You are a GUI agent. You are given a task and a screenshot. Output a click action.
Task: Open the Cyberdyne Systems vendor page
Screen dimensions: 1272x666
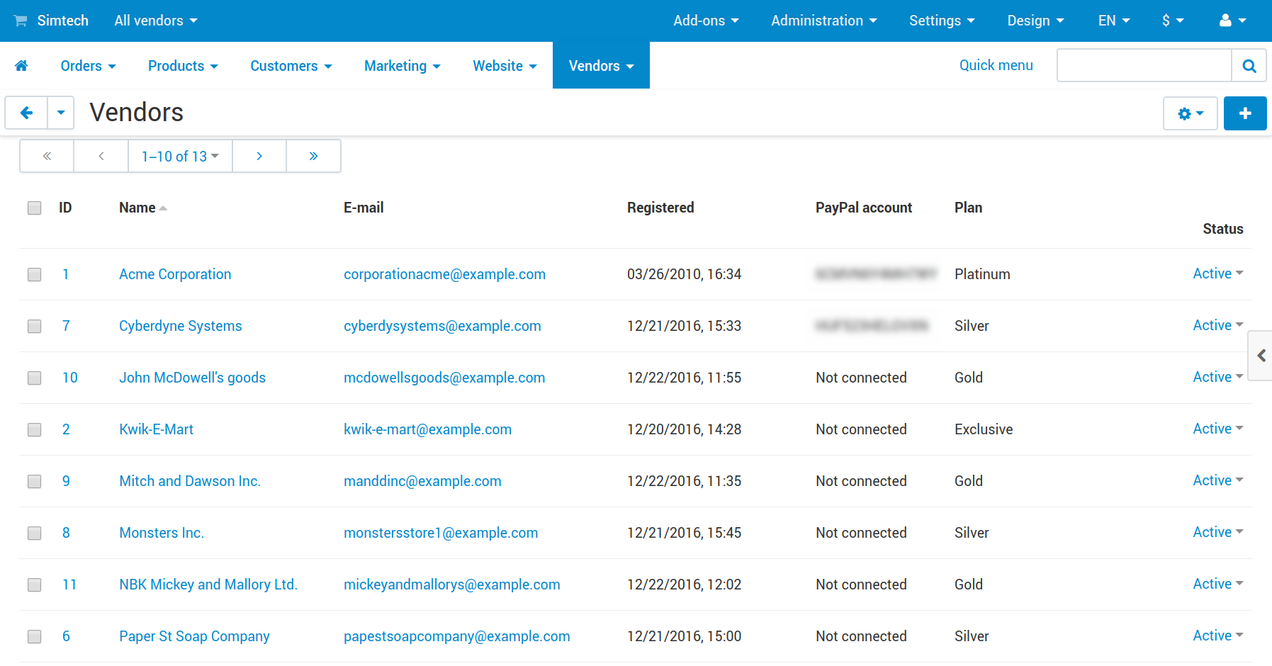181,326
